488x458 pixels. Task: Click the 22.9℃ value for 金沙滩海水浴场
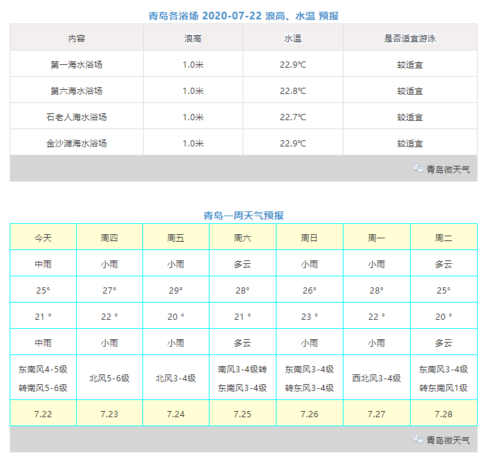[293, 144]
